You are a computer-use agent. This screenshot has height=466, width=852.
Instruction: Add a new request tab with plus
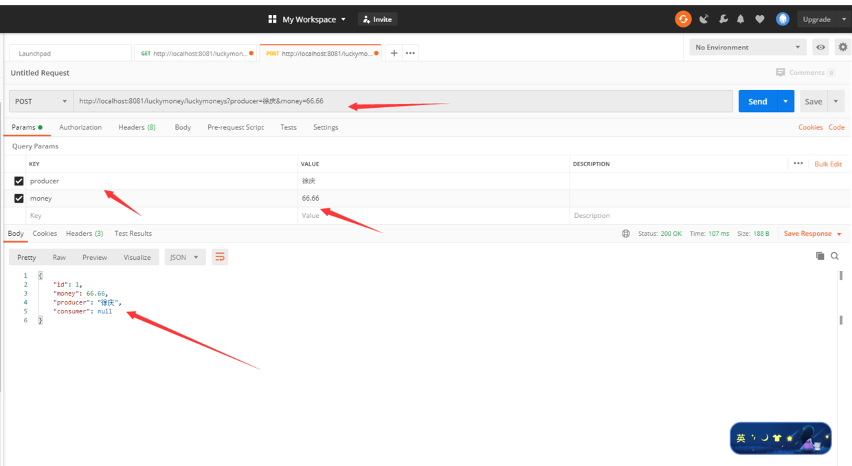(394, 53)
